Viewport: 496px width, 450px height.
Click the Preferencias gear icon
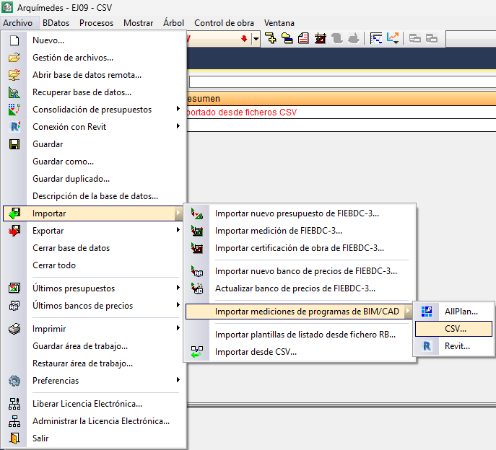click(x=14, y=381)
